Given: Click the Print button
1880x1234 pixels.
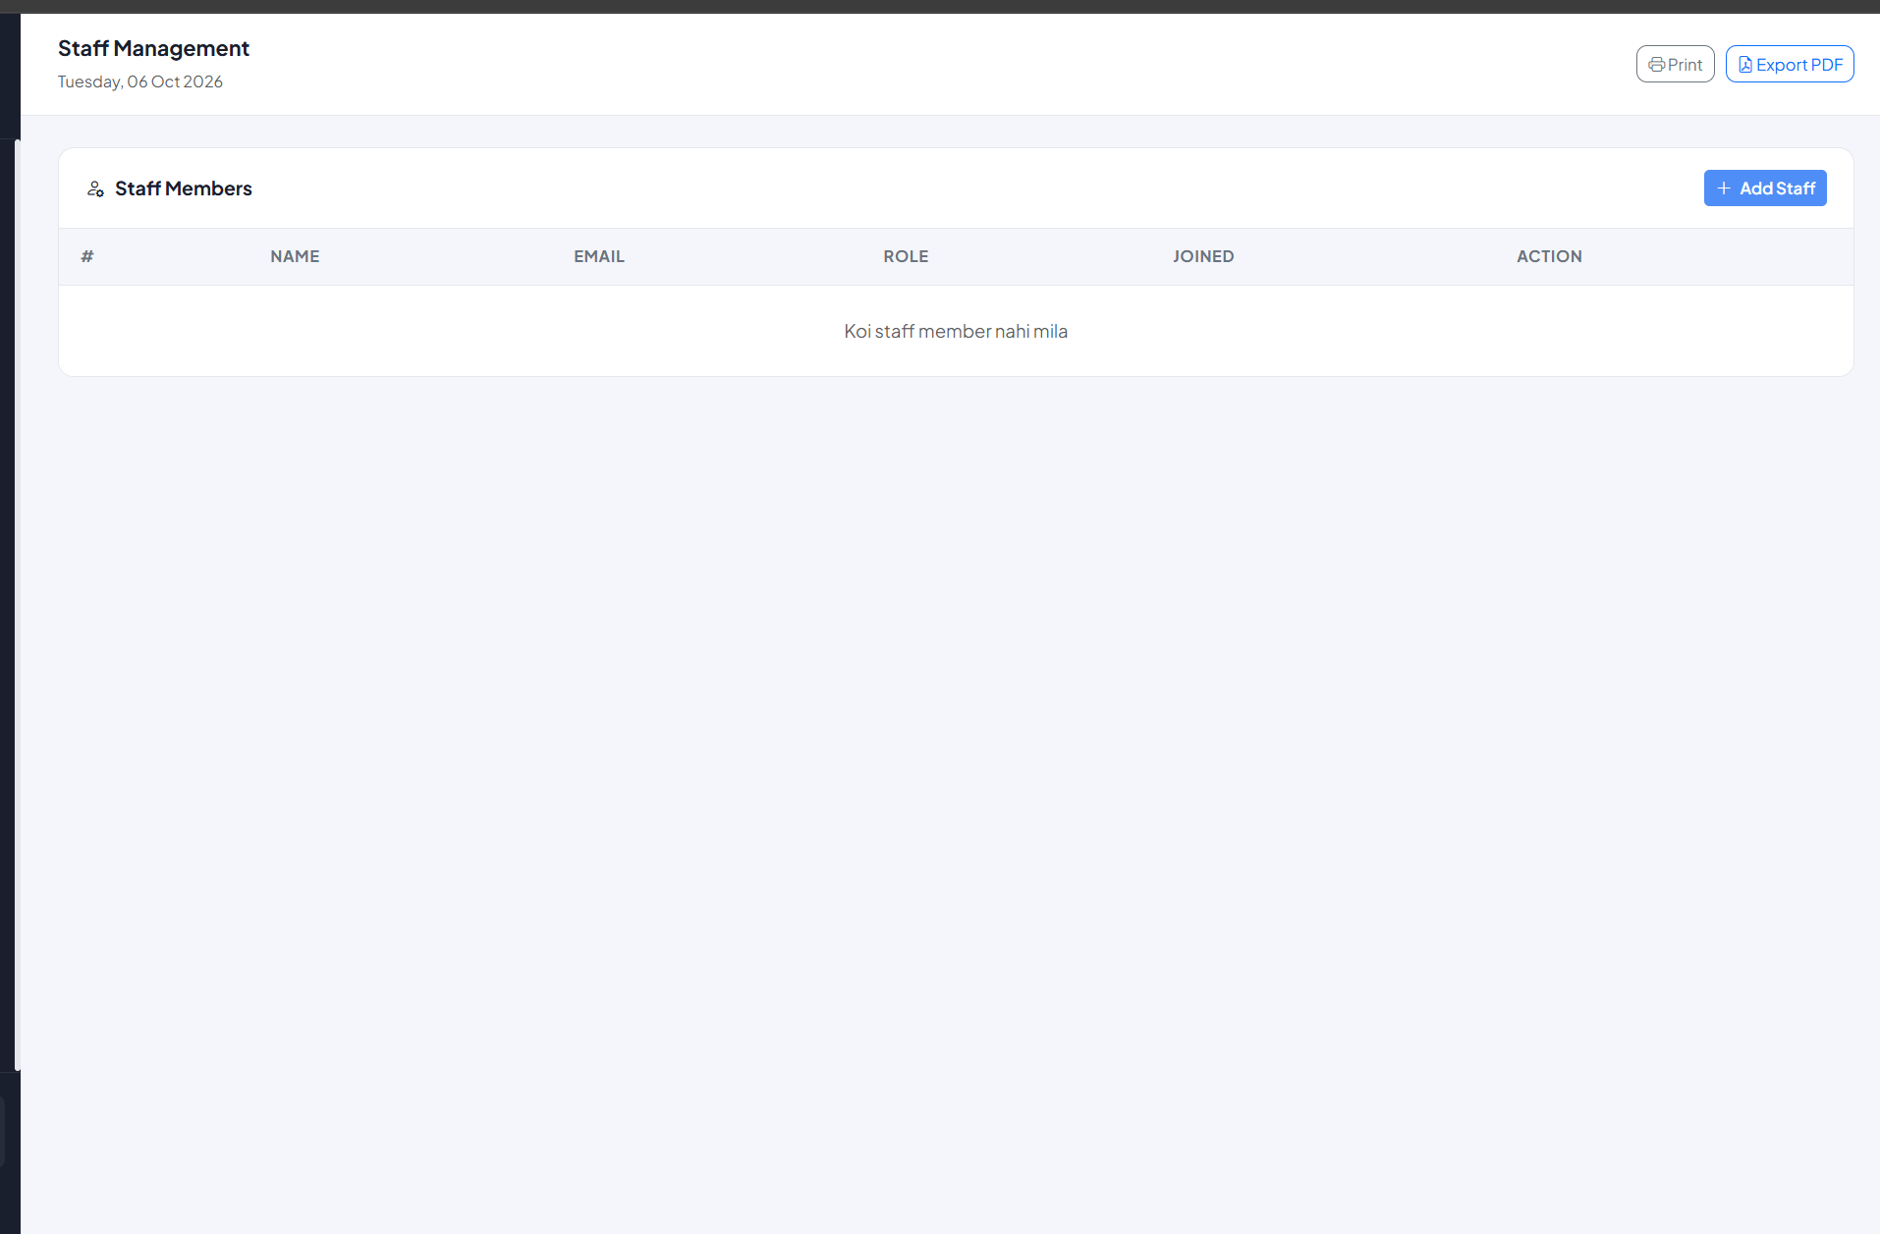Looking at the screenshot, I should tap(1675, 64).
